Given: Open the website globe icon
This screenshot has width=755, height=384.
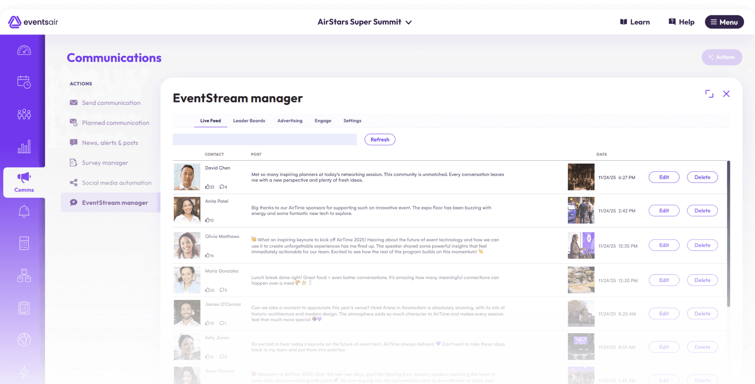Looking at the screenshot, I should tap(24, 340).
